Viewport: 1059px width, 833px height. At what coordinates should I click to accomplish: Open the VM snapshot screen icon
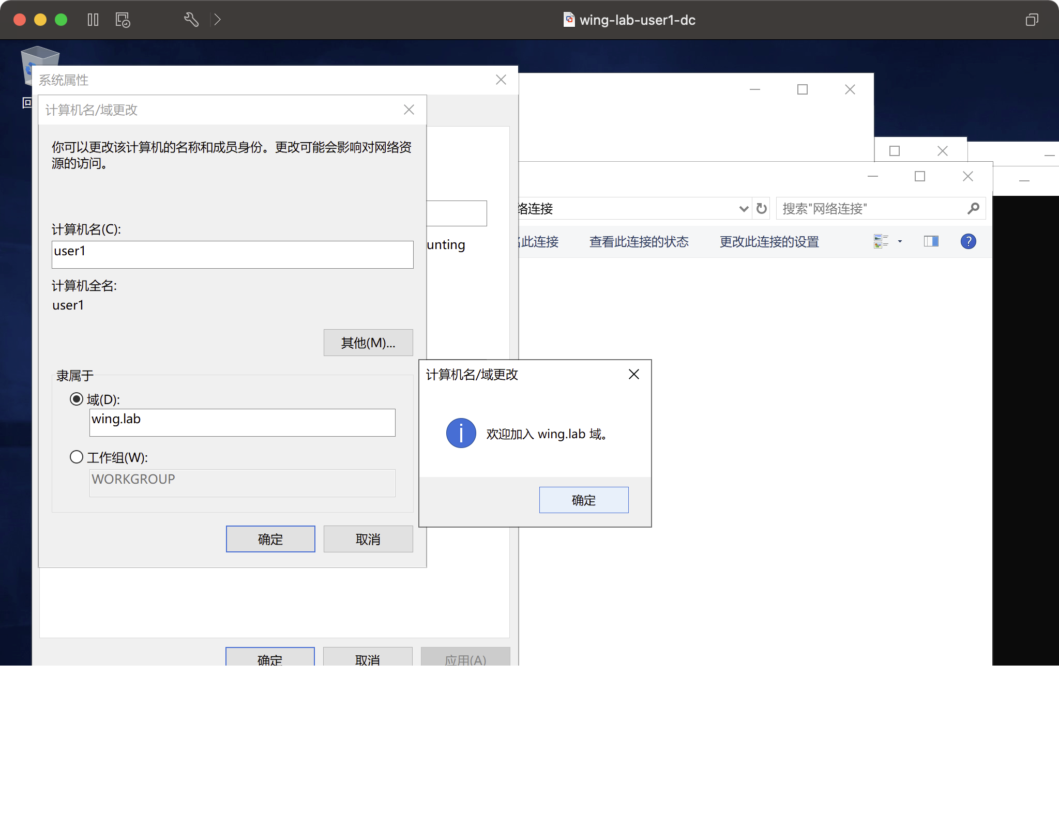[123, 20]
